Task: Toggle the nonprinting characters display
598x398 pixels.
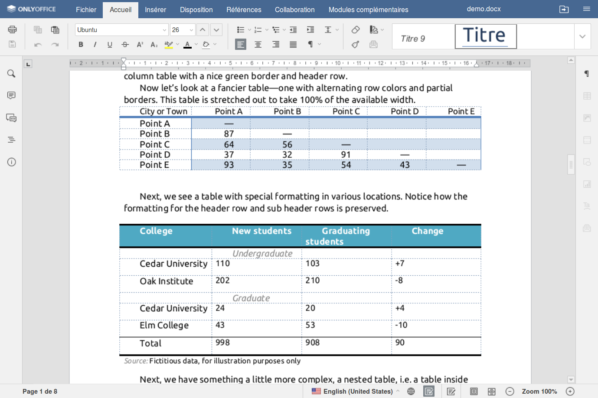Action: (310, 44)
